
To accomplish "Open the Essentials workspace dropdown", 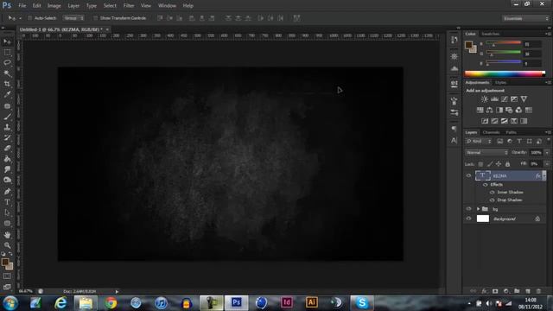I will click(x=525, y=18).
